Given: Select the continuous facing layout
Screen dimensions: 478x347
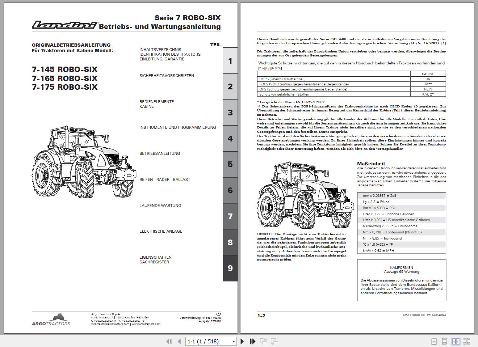Looking at the screenshot, I should coord(467,341).
